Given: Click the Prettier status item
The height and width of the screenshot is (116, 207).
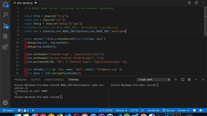Looking at the screenshot, I should [x=184, y=110].
